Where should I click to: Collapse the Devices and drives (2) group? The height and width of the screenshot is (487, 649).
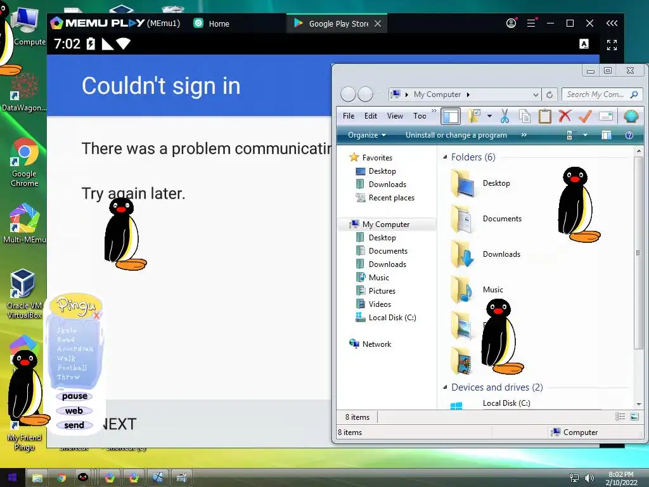click(x=445, y=387)
